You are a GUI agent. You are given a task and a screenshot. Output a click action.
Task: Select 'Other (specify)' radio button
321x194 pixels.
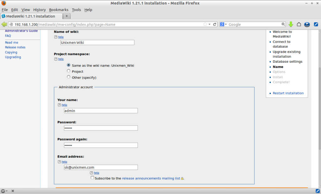pyautogui.click(x=69, y=77)
